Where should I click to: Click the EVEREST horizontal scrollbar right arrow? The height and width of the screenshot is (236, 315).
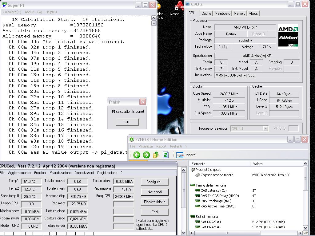[x=300, y=233]
